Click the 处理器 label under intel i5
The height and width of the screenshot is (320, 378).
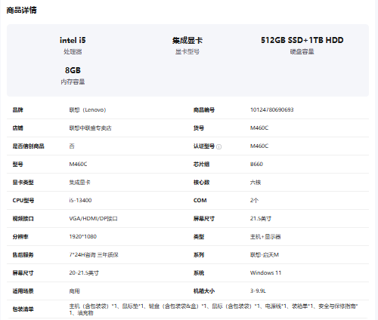pyautogui.click(x=73, y=51)
